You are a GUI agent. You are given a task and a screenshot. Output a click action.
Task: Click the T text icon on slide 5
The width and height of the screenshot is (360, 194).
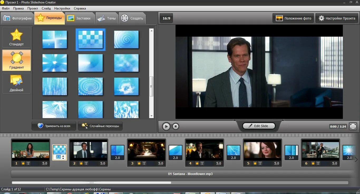point(260,163)
